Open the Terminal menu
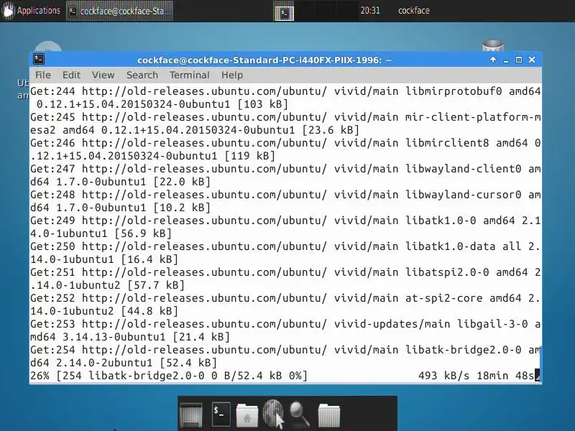 pyautogui.click(x=190, y=75)
